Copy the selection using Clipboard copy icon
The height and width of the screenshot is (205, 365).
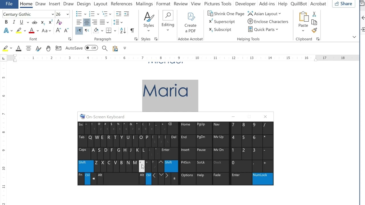click(x=314, y=22)
